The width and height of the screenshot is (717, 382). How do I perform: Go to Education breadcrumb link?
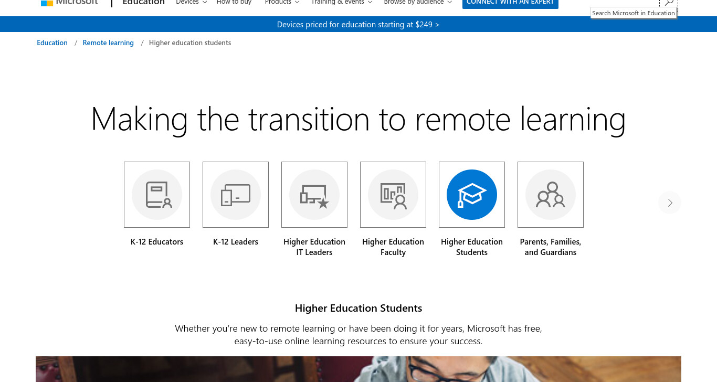point(52,43)
